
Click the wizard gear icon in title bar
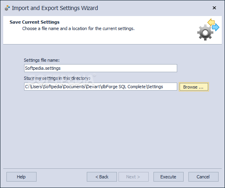pyautogui.click(x=7, y=8)
